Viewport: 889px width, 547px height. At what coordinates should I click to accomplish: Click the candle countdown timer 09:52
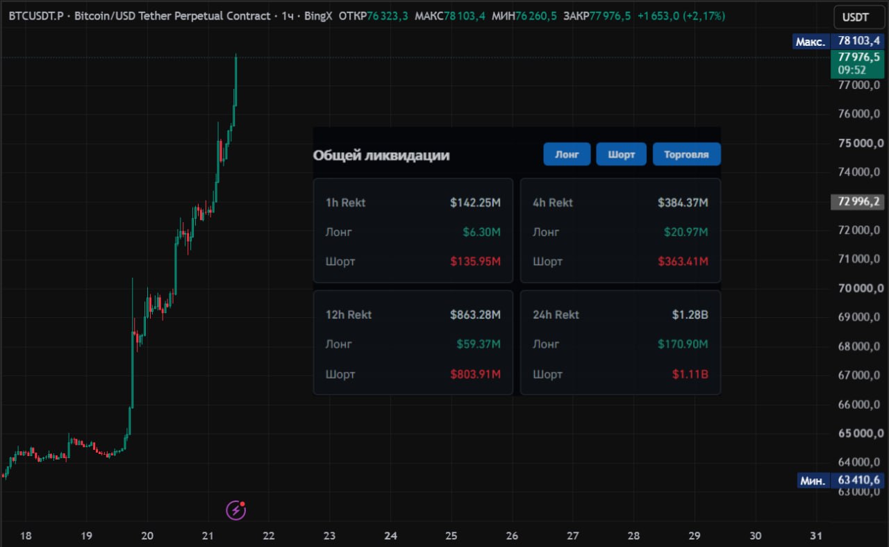tap(851, 70)
